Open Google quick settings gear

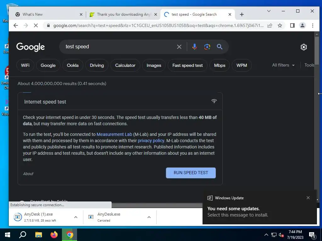tap(303, 47)
